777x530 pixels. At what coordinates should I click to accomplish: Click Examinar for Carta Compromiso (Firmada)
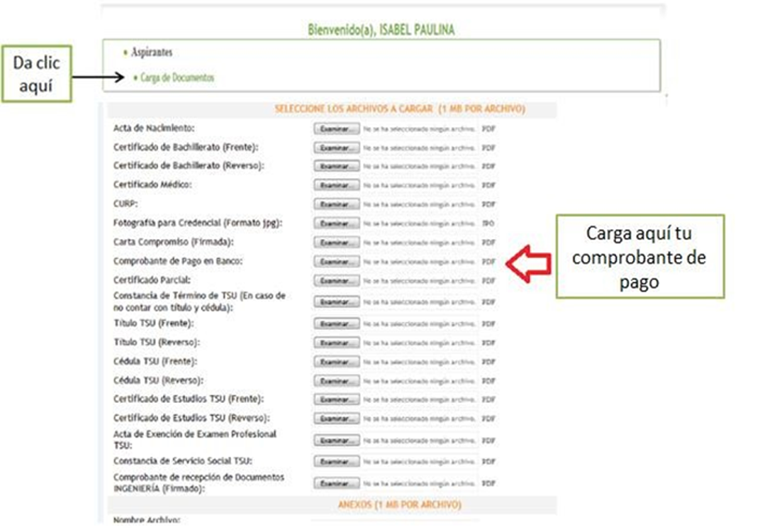336,243
